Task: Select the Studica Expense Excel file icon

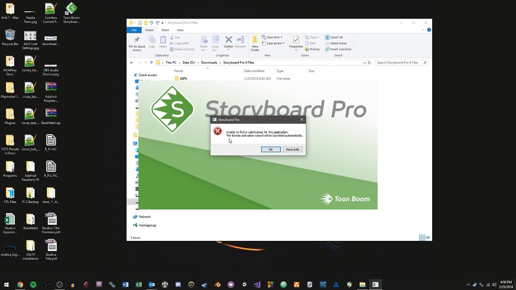Action: 10,224
